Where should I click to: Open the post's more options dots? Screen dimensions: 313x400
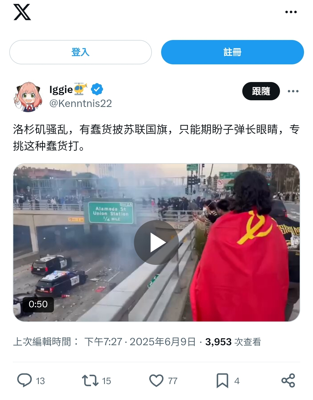[293, 91]
